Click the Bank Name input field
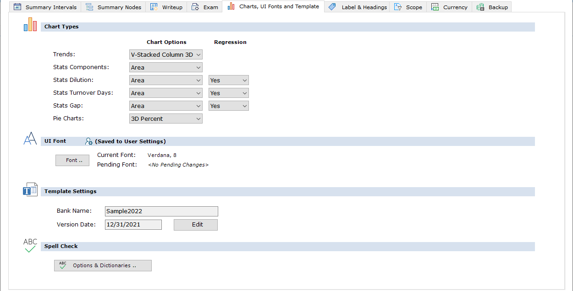The height and width of the screenshot is (291, 573). 161,211
